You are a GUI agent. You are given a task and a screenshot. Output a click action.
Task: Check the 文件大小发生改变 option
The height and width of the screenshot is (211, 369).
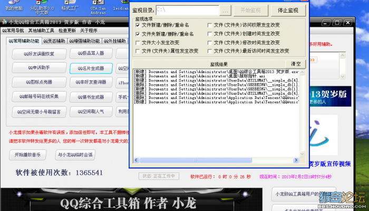tap(138, 43)
